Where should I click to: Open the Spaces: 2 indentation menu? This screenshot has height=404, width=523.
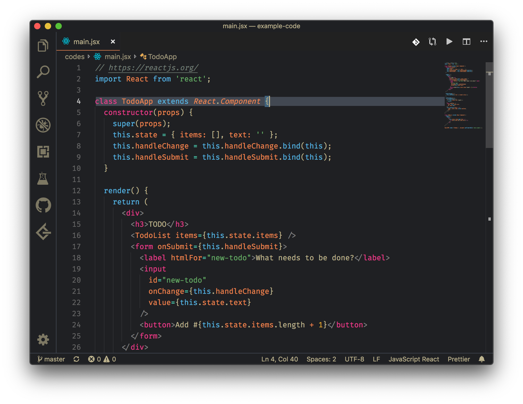click(x=321, y=359)
